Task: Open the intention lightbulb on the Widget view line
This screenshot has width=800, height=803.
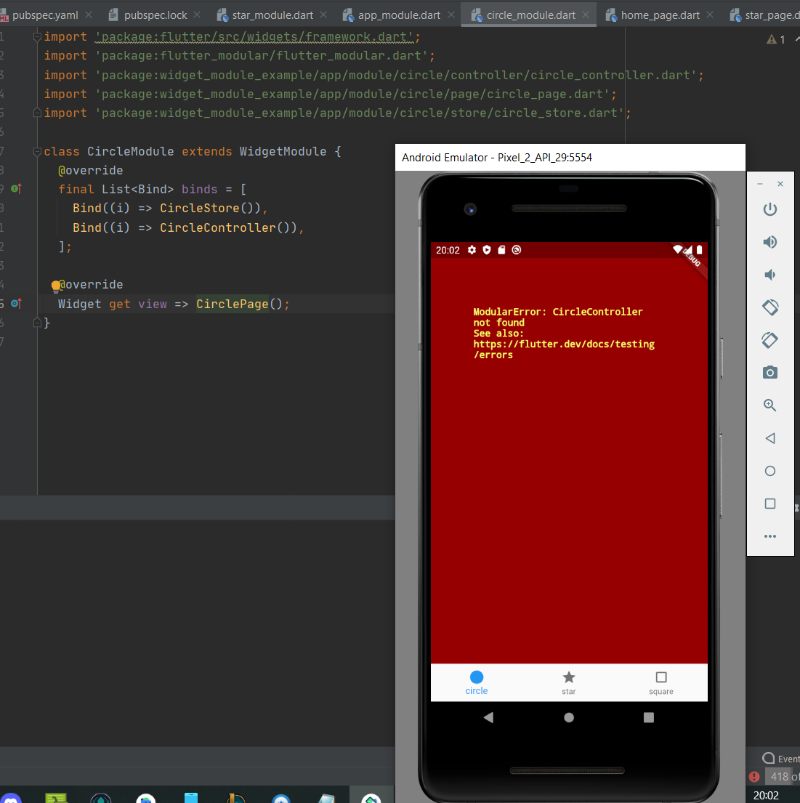Action: coord(56,284)
